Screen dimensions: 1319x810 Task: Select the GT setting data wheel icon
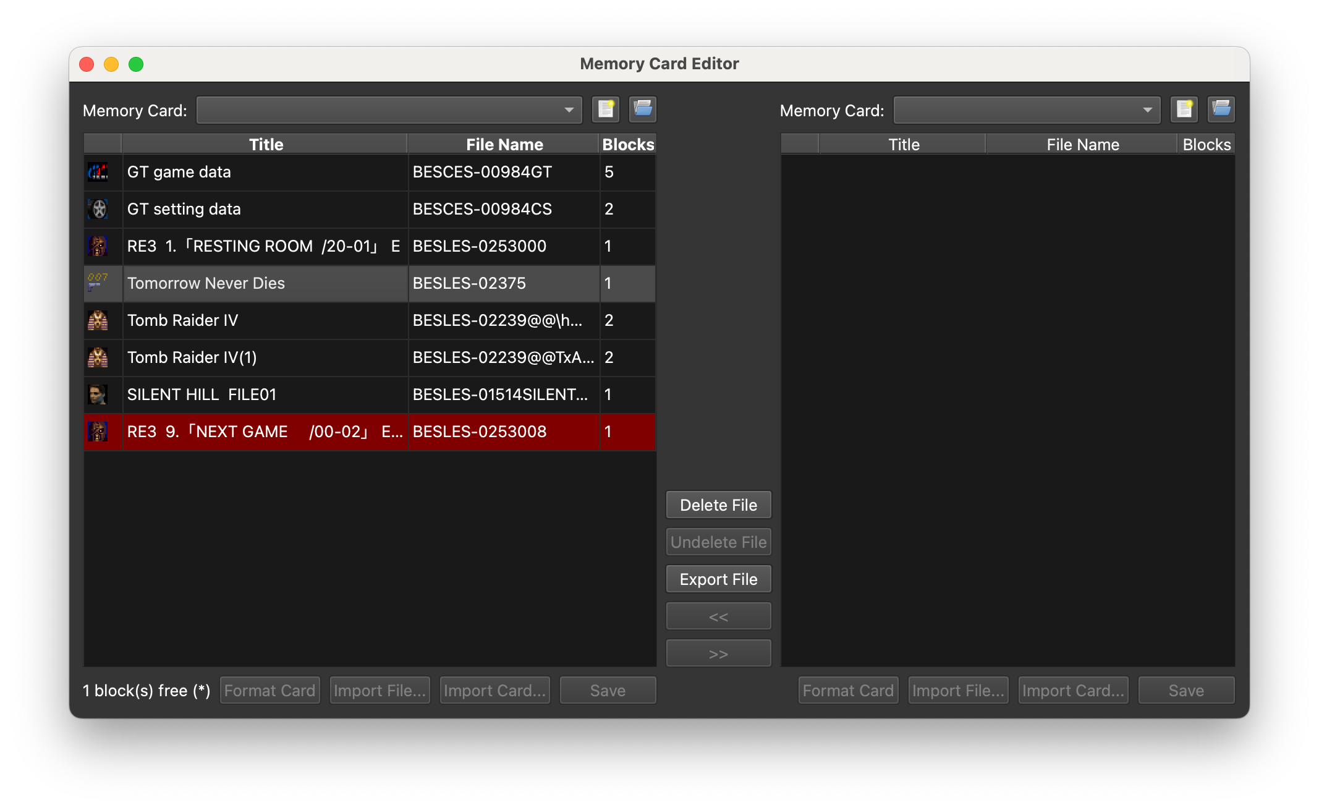(98, 209)
